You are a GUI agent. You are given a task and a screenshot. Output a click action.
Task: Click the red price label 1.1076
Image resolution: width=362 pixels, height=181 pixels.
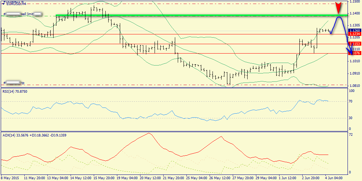[355, 53]
